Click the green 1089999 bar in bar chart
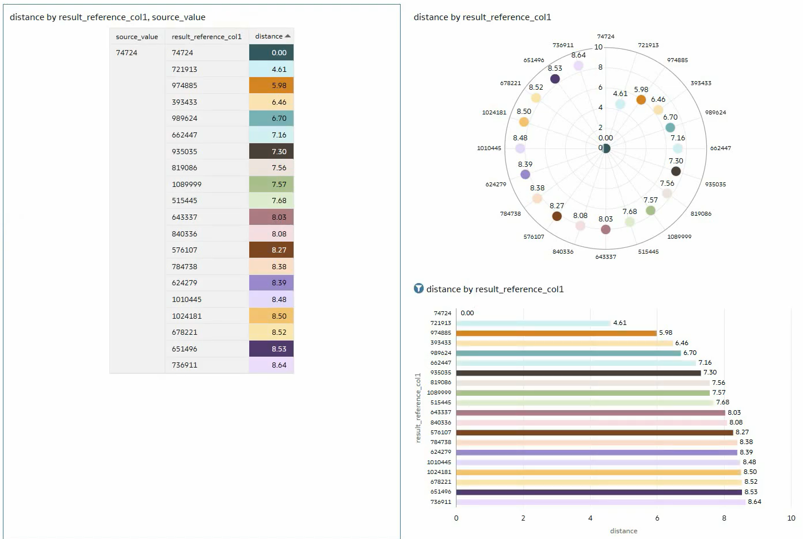 click(x=583, y=393)
